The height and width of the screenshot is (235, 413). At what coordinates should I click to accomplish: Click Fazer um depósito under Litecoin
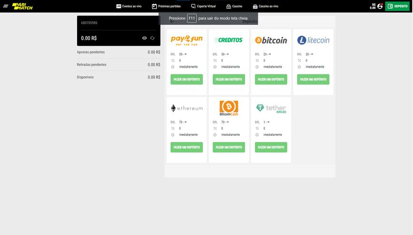[x=313, y=80]
